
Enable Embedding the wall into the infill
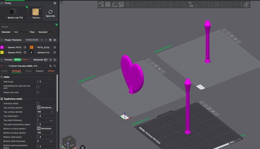point(38,87)
